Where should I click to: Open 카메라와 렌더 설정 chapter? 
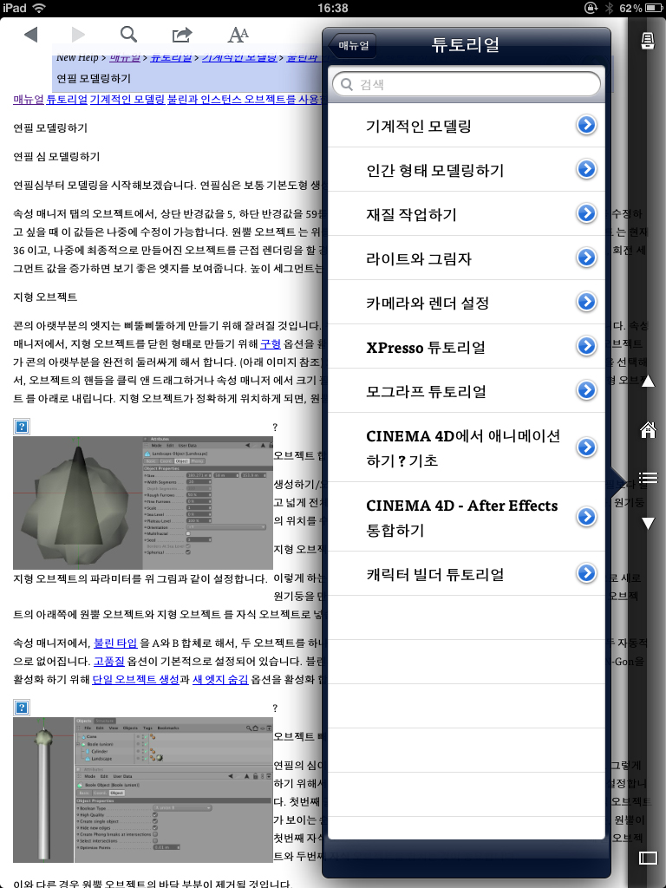tap(466, 303)
